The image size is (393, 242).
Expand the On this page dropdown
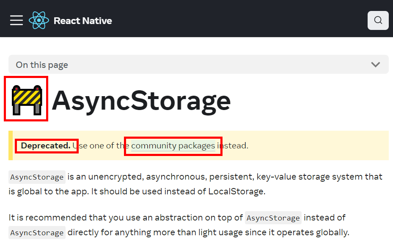(198, 65)
